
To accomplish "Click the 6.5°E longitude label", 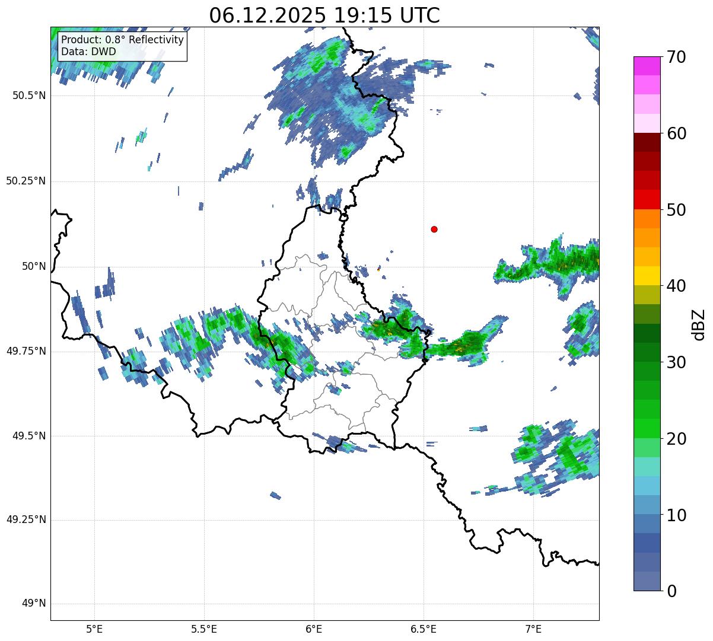I will click(424, 630).
